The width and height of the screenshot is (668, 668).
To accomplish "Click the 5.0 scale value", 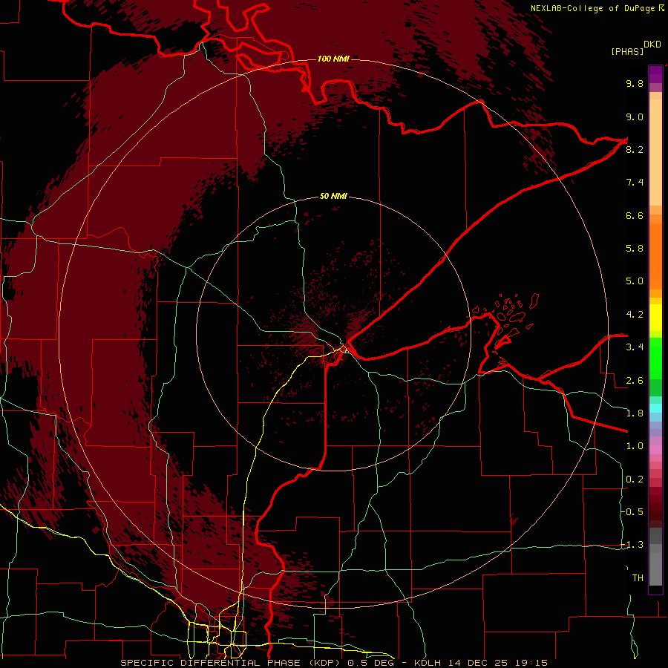I will (635, 281).
